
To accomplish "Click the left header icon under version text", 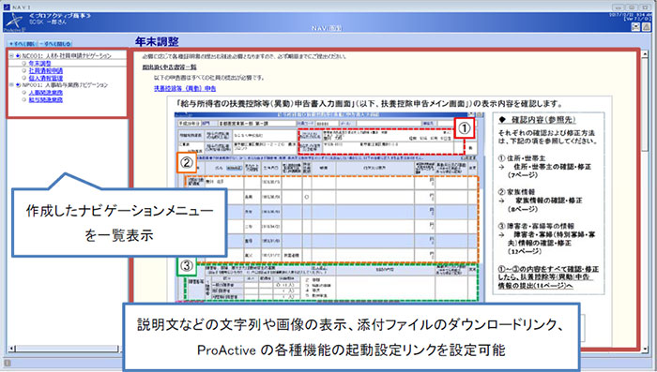I will [x=635, y=26].
